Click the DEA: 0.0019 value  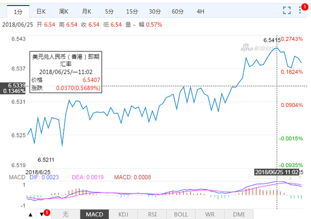[x=88, y=177]
